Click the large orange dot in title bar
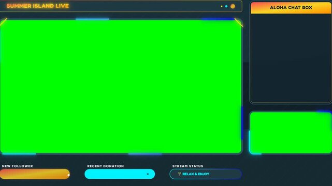Viewport: 332px width, 186px height. pyautogui.click(x=233, y=6)
